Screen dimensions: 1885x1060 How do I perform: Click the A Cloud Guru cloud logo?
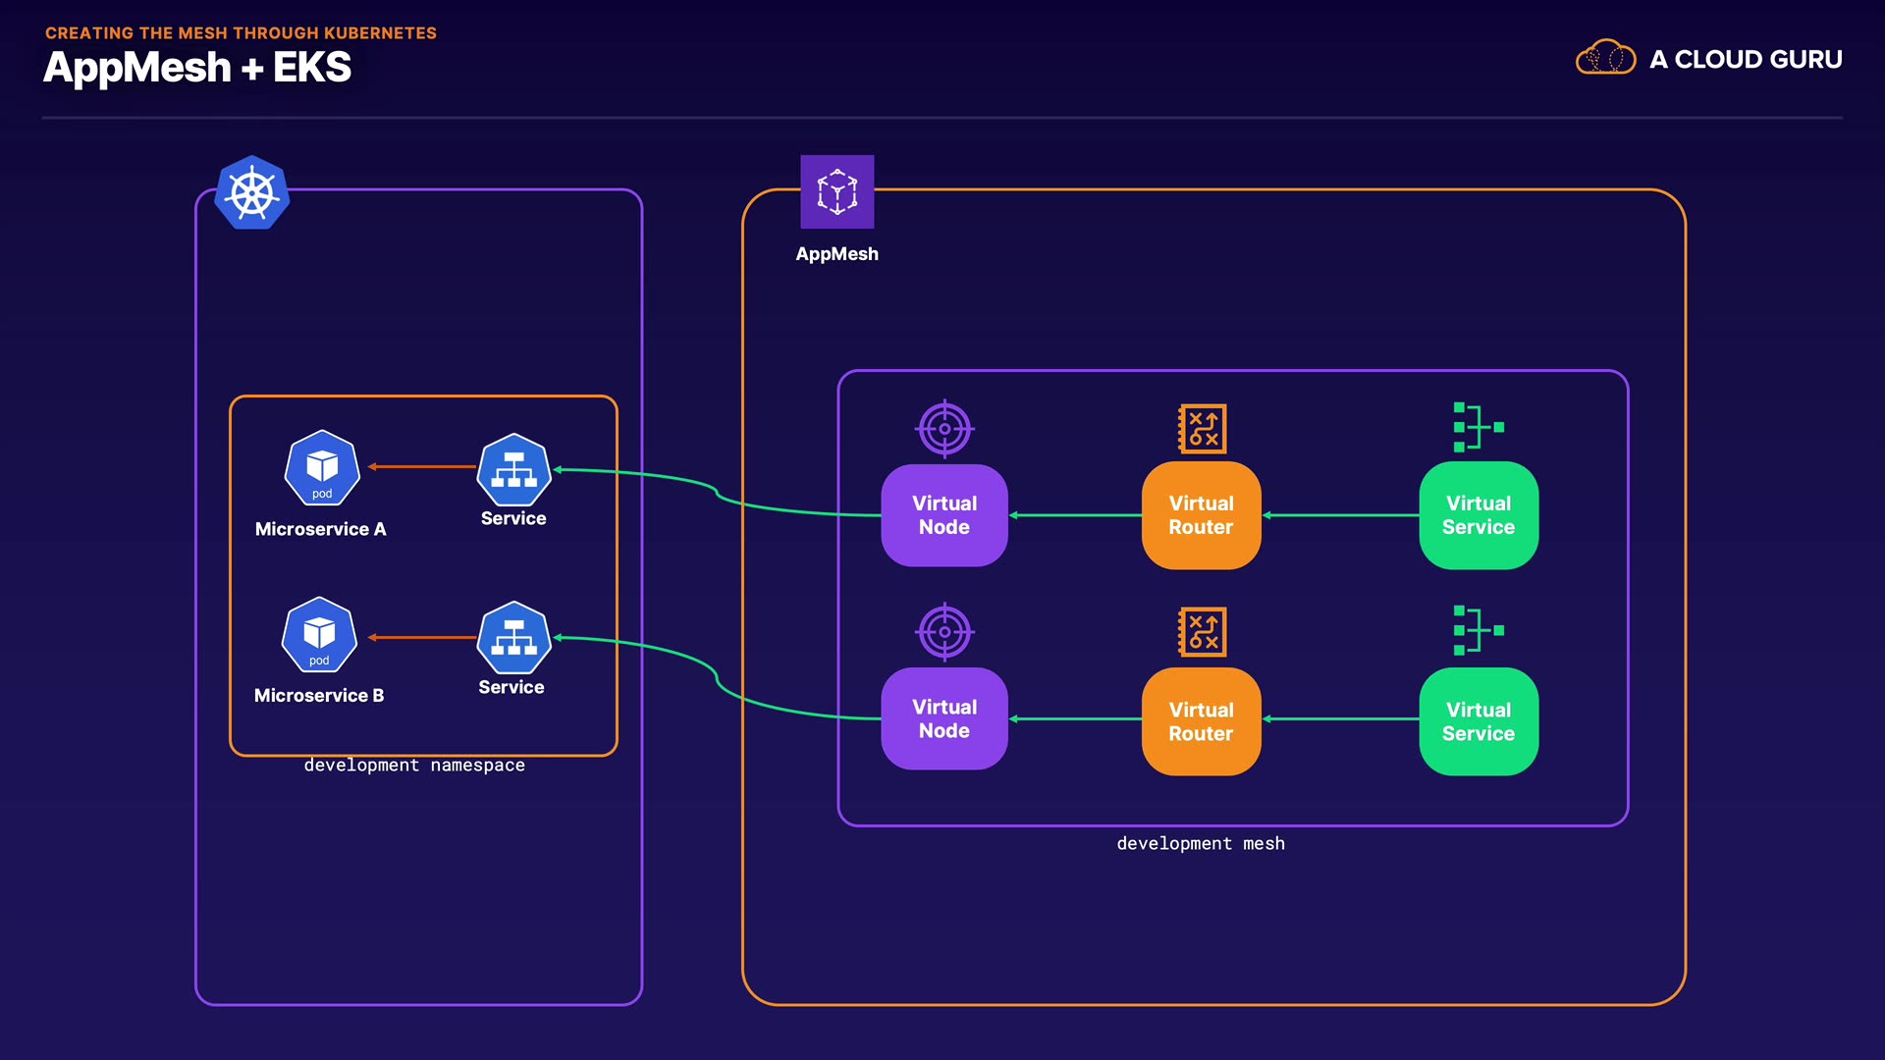point(1605,58)
